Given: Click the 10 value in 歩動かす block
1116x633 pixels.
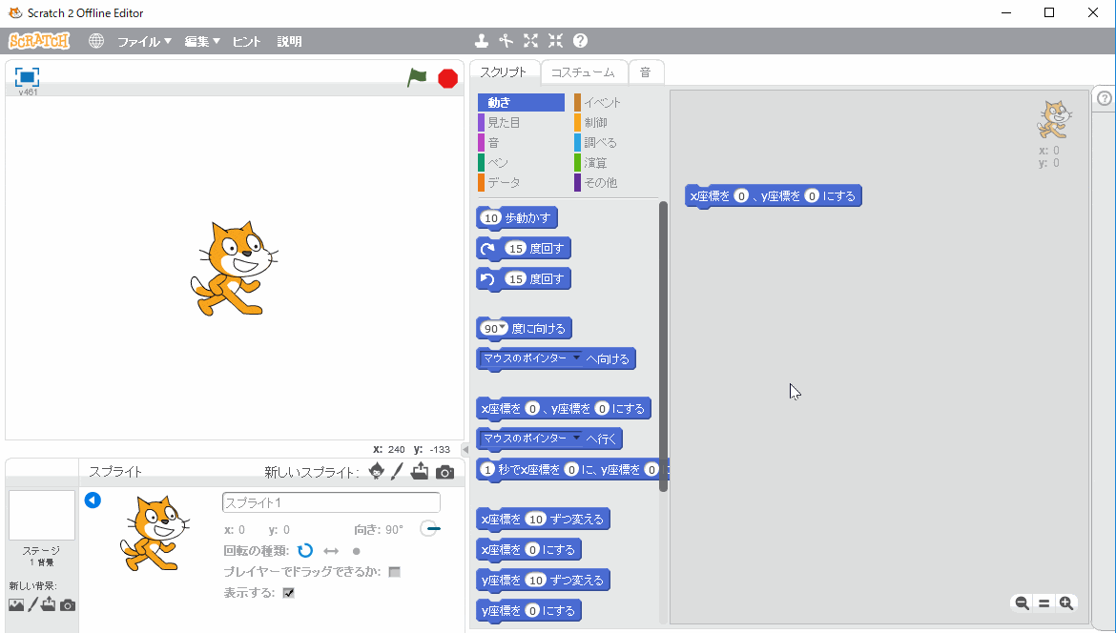Looking at the screenshot, I should [491, 217].
